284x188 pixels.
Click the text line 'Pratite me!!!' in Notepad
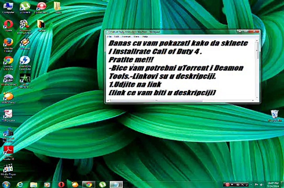(131, 60)
